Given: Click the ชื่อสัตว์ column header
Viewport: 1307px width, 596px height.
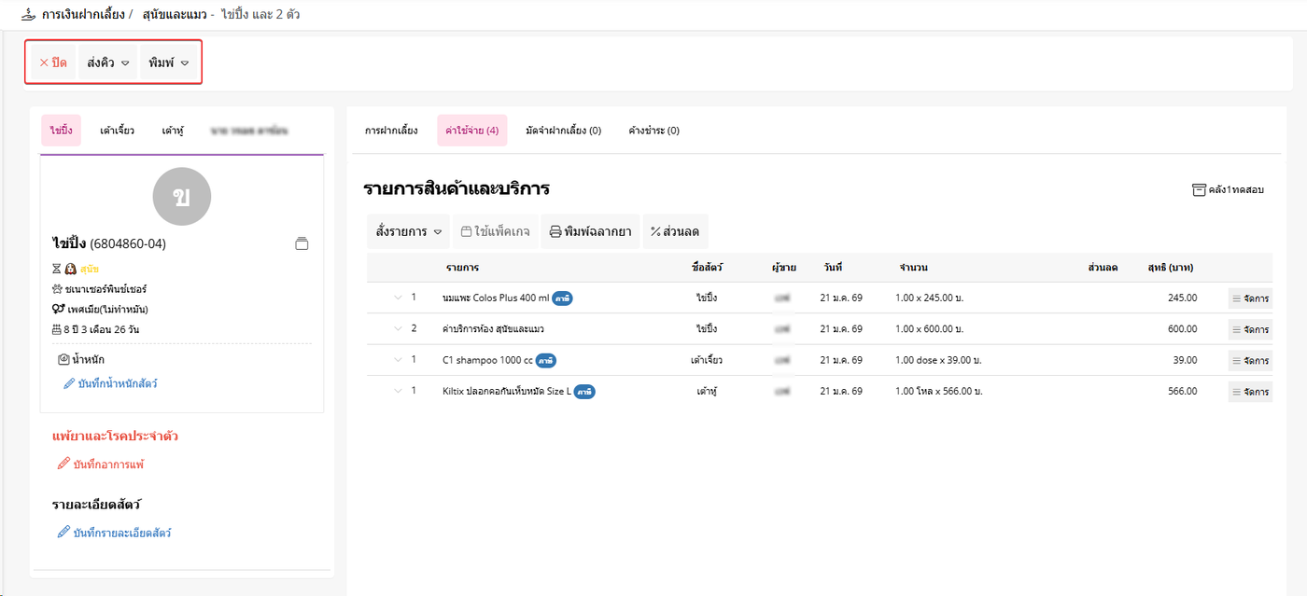Looking at the screenshot, I should click(707, 268).
